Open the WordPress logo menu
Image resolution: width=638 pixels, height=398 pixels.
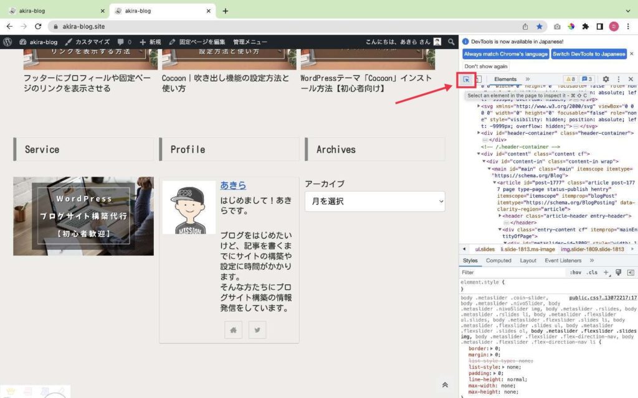pos(7,42)
